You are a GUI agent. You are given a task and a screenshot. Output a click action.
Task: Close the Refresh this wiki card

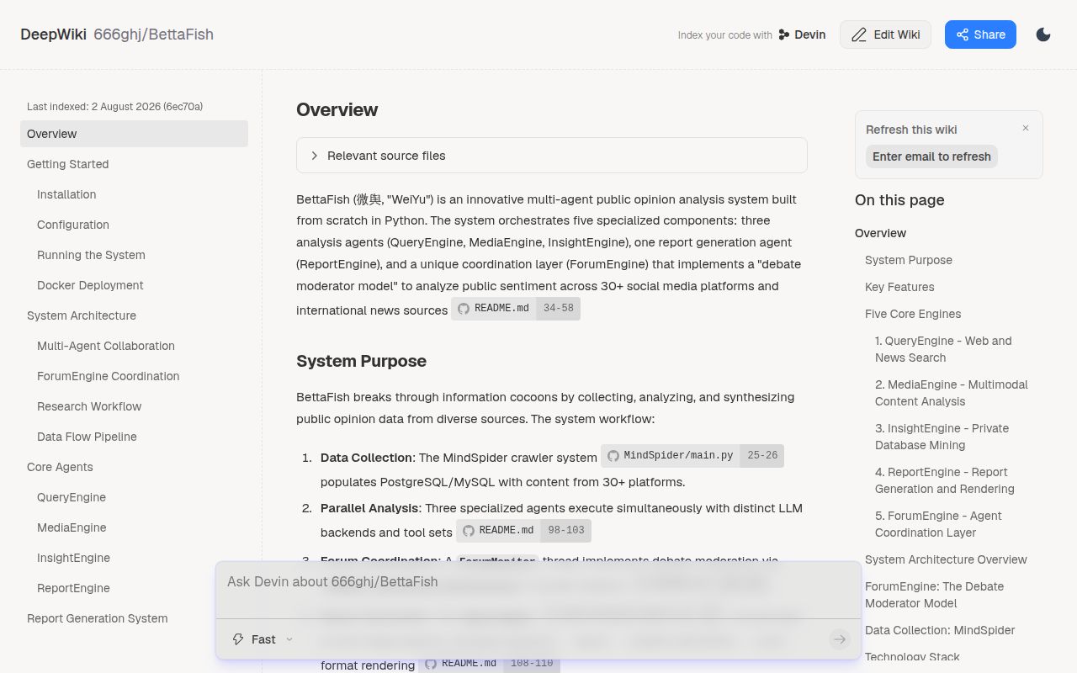tap(1026, 129)
